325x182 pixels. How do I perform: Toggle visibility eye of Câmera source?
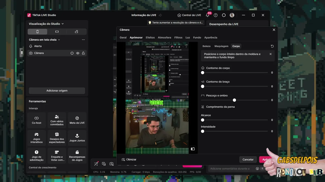(x=78, y=53)
